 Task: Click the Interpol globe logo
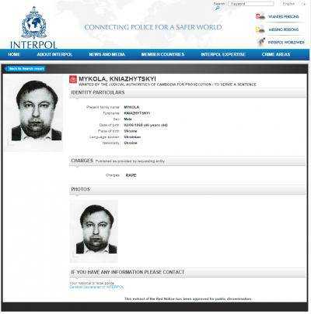(x=34, y=23)
